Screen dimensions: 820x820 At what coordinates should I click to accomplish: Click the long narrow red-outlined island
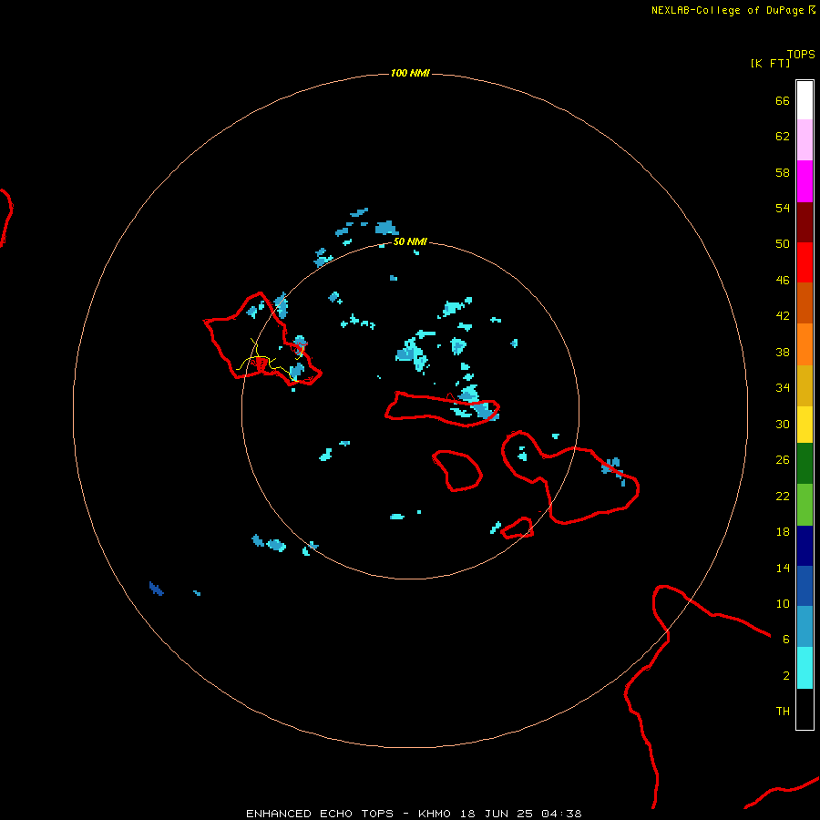(443, 409)
